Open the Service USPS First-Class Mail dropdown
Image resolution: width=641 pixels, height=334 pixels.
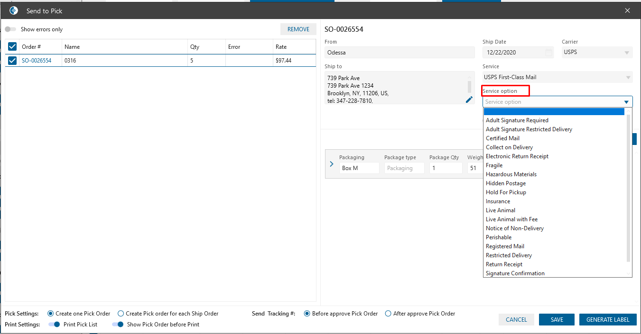click(557, 77)
